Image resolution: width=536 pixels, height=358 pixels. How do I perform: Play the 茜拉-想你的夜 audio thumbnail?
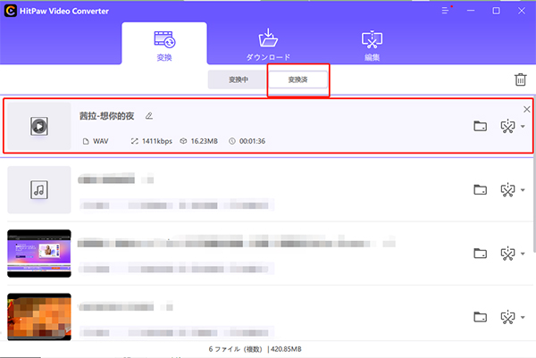click(39, 127)
